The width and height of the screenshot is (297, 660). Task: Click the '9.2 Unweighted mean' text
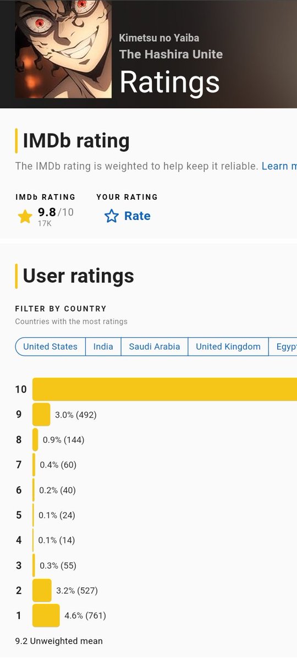point(59,641)
